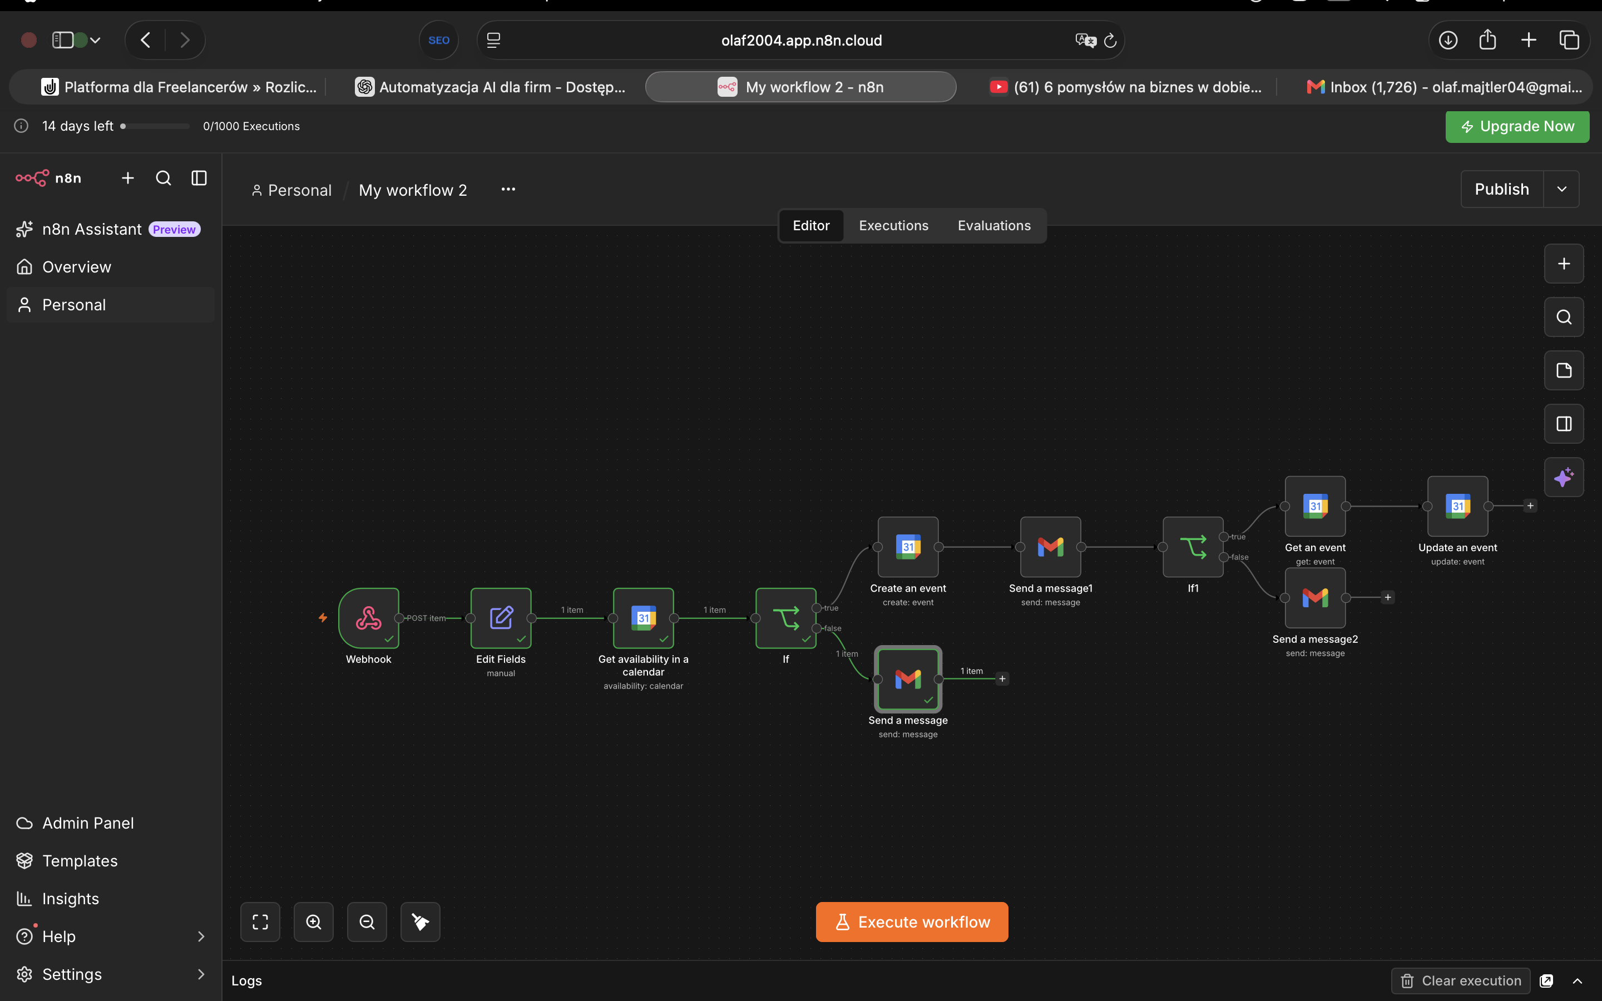1602x1001 pixels.
Task: Click the Upgrade Now button
Action: tap(1516, 126)
